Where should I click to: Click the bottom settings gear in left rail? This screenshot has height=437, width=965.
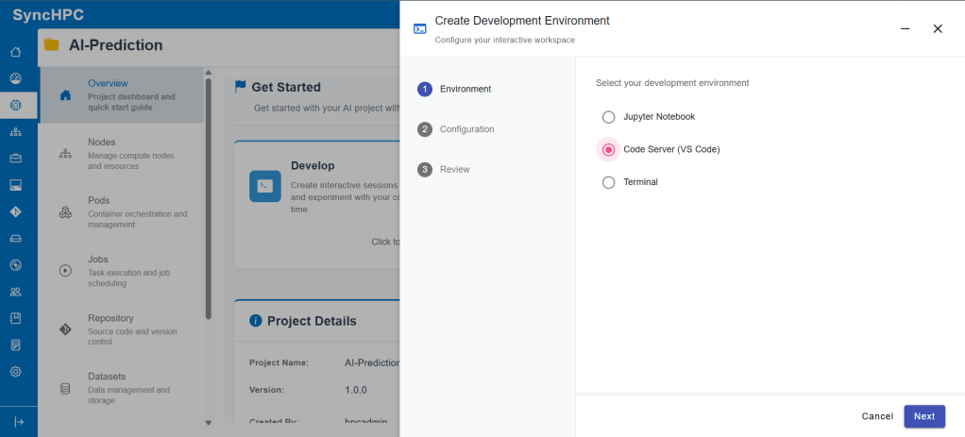[15, 372]
